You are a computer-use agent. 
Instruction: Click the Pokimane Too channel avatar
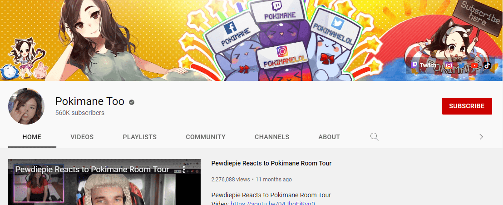[x=26, y=106]
